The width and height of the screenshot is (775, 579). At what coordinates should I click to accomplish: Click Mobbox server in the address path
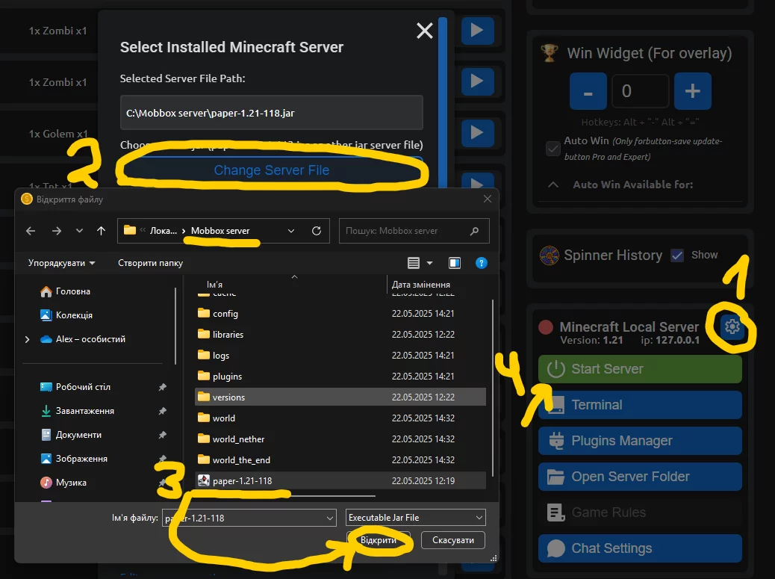point(220,231)
